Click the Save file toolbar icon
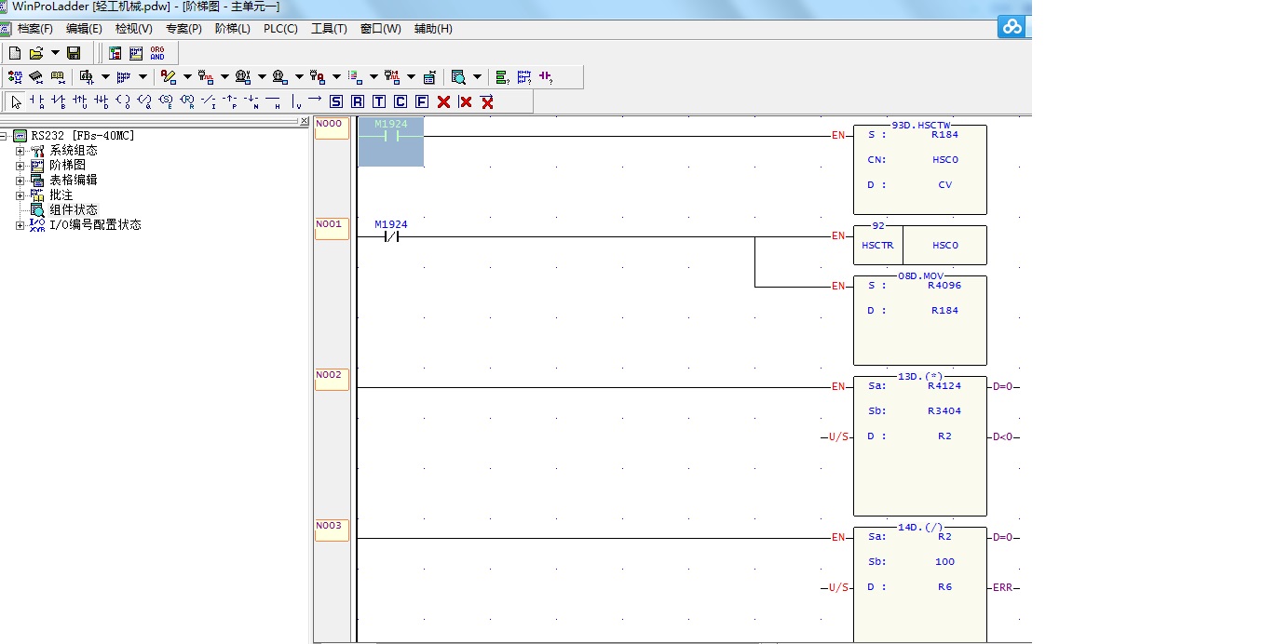1263x644 pixels. pyautogui.click(x=74, y=53)
